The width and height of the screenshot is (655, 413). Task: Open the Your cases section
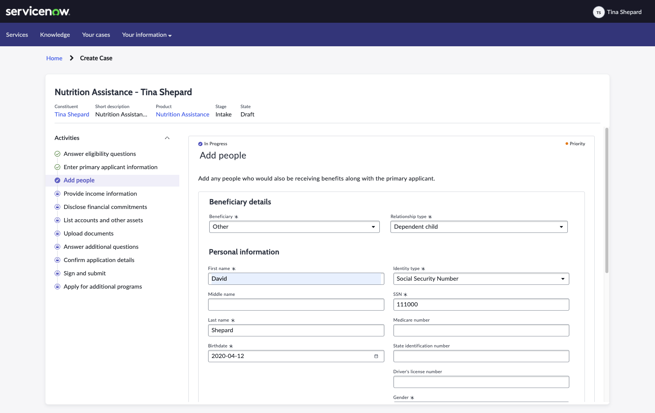(x=96, y=35)
